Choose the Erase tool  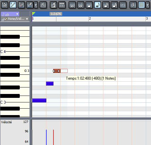click(21, 5)
